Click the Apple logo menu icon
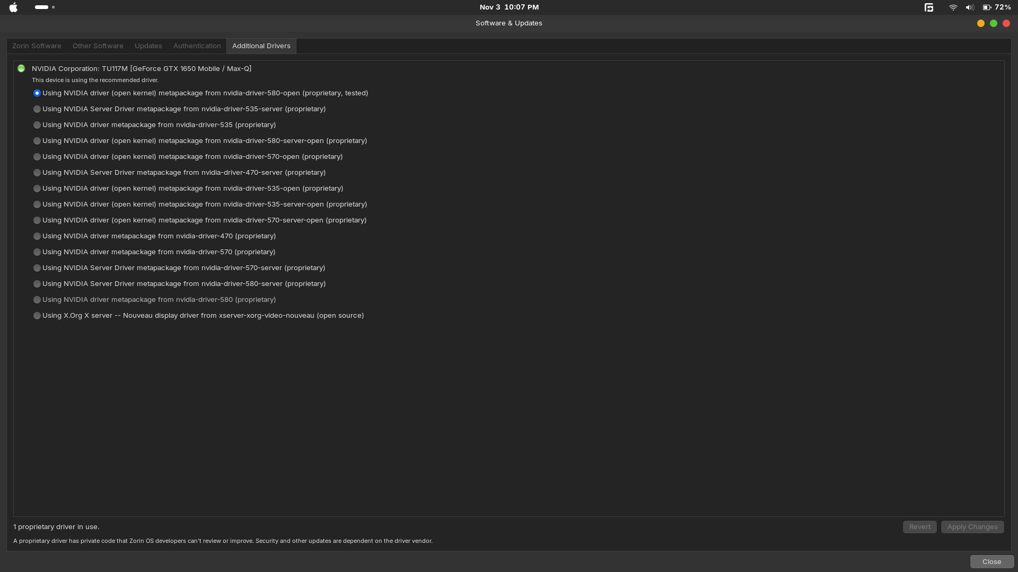Viewport: 1018px width, 572px height. coord(13,7)
